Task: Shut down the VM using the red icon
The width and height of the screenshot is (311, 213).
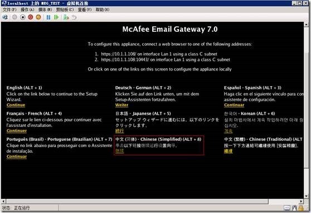Action: (31, 17)
